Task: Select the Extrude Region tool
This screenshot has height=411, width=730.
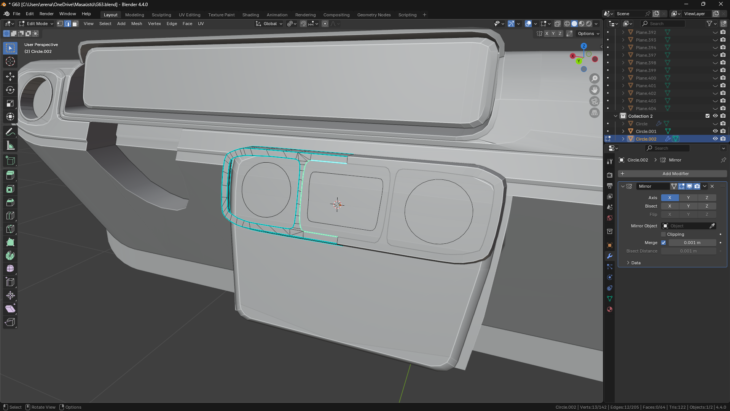Action: [10, 176]
